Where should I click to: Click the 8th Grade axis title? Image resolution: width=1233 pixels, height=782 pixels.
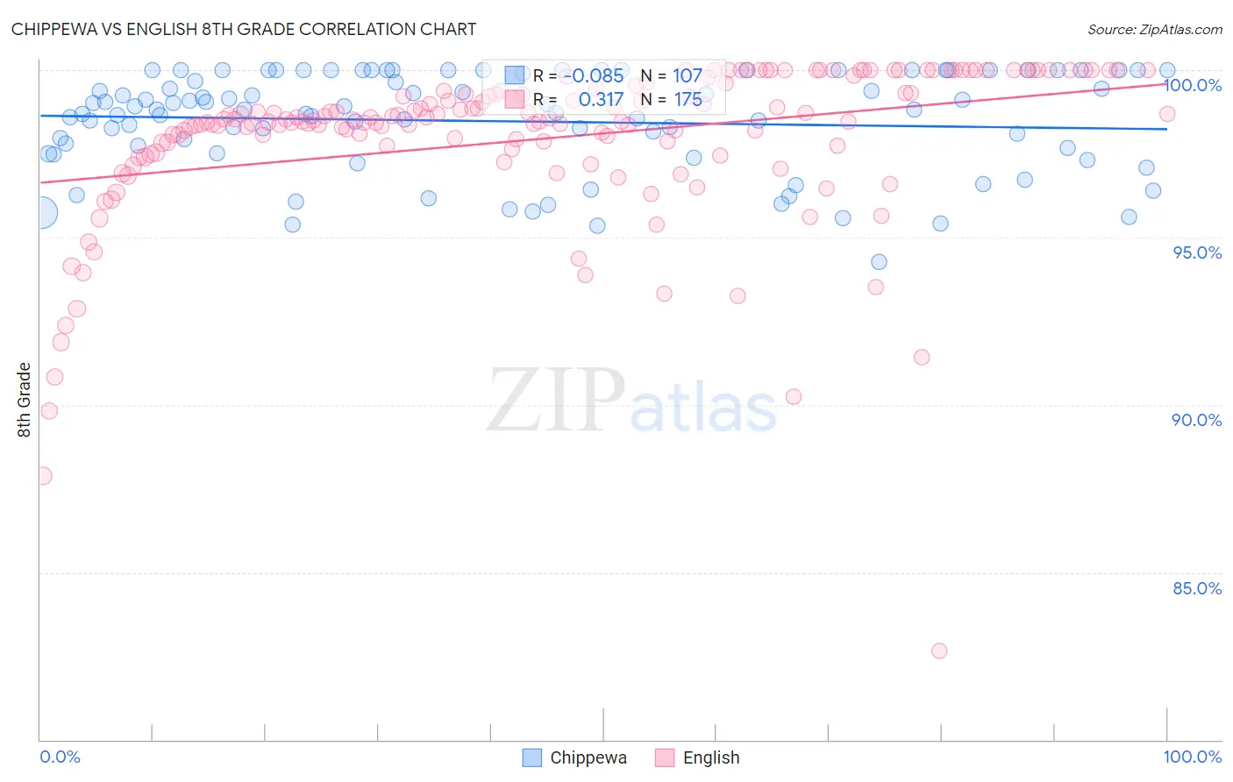click(x=24, y=400)
